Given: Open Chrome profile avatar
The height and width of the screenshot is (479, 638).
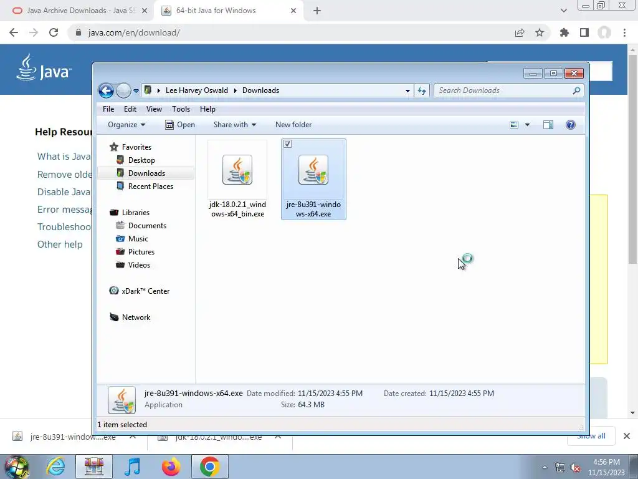Looking at the screenshot, I should [x=604, y=32].
